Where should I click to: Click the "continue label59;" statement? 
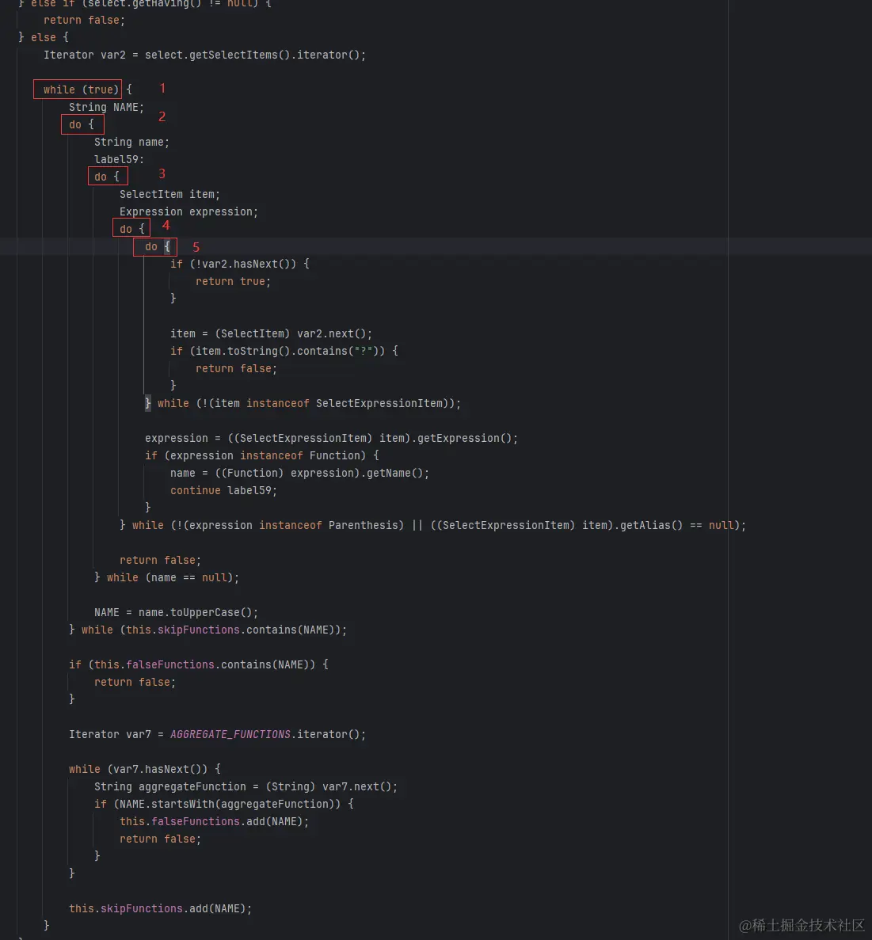click(223, 490)
